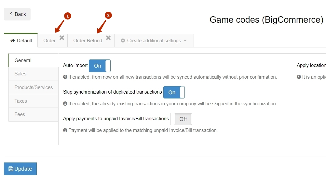326x194 pixels.
Task: Toggle Skip synchronization of duplicated transactions
Action: pyautogui.click(x=174, y=92)
